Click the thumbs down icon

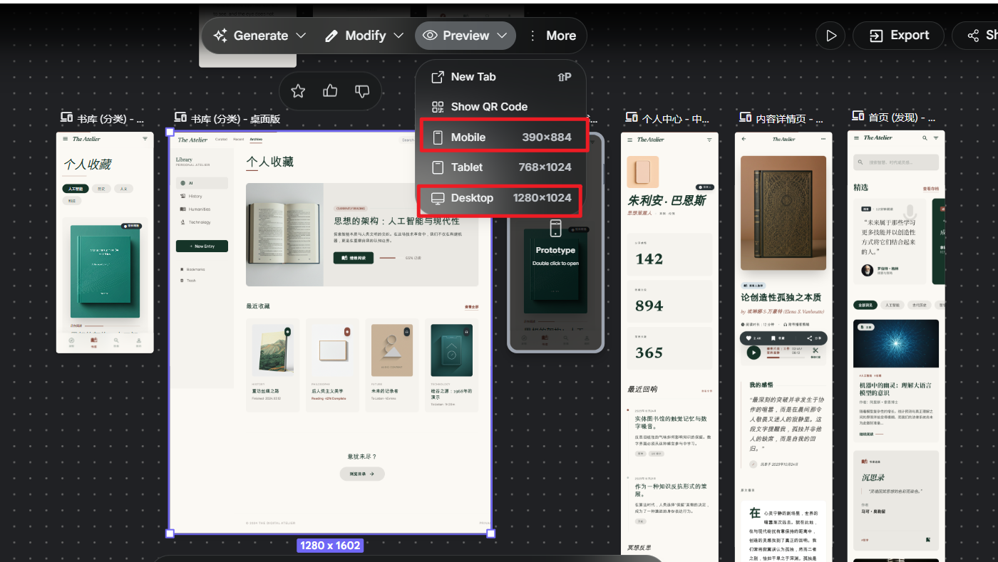[362, 91]
